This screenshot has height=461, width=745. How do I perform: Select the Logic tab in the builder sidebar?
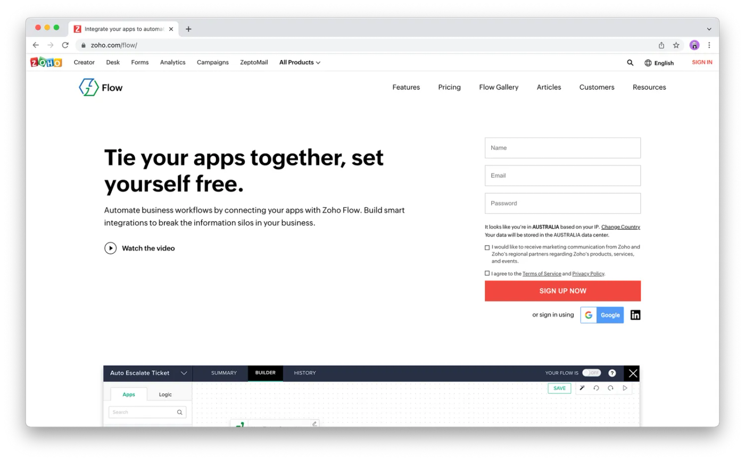pos(165,394)
